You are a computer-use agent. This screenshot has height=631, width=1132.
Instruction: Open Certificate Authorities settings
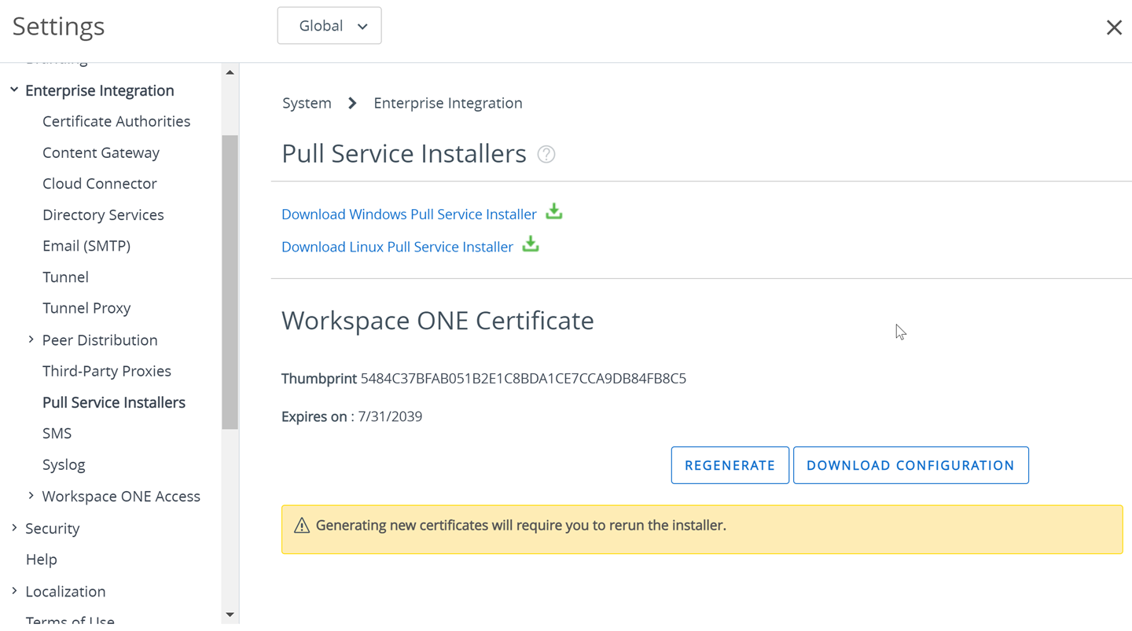116,121
